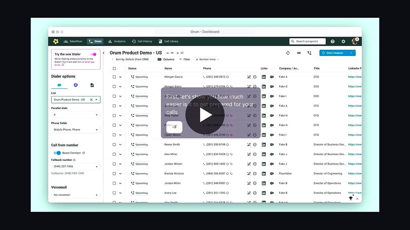Check the select-all header checkbox
This screenshot has height=230, width=410.
114,68
